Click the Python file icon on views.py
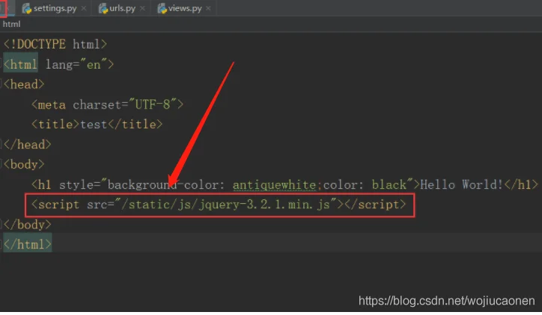 coord(162,9)
